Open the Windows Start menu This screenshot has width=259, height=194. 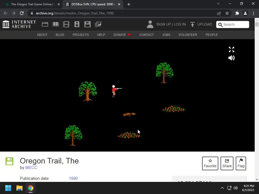8,188
